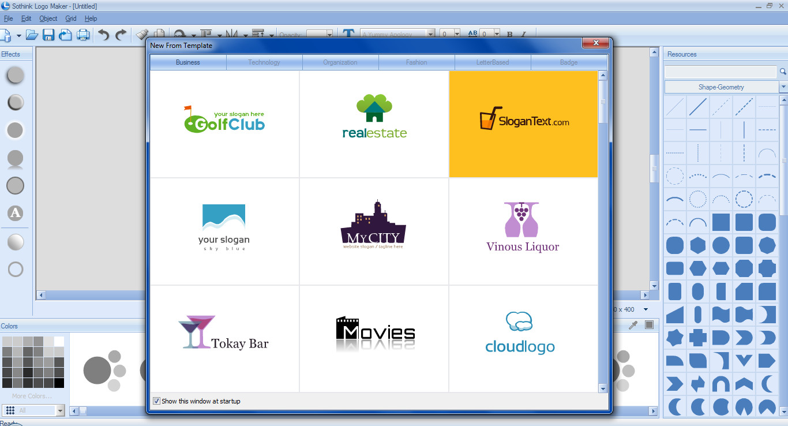Select the cross plus shape in Resources
This screenshot has height=426, width=788.
point(698,338)
